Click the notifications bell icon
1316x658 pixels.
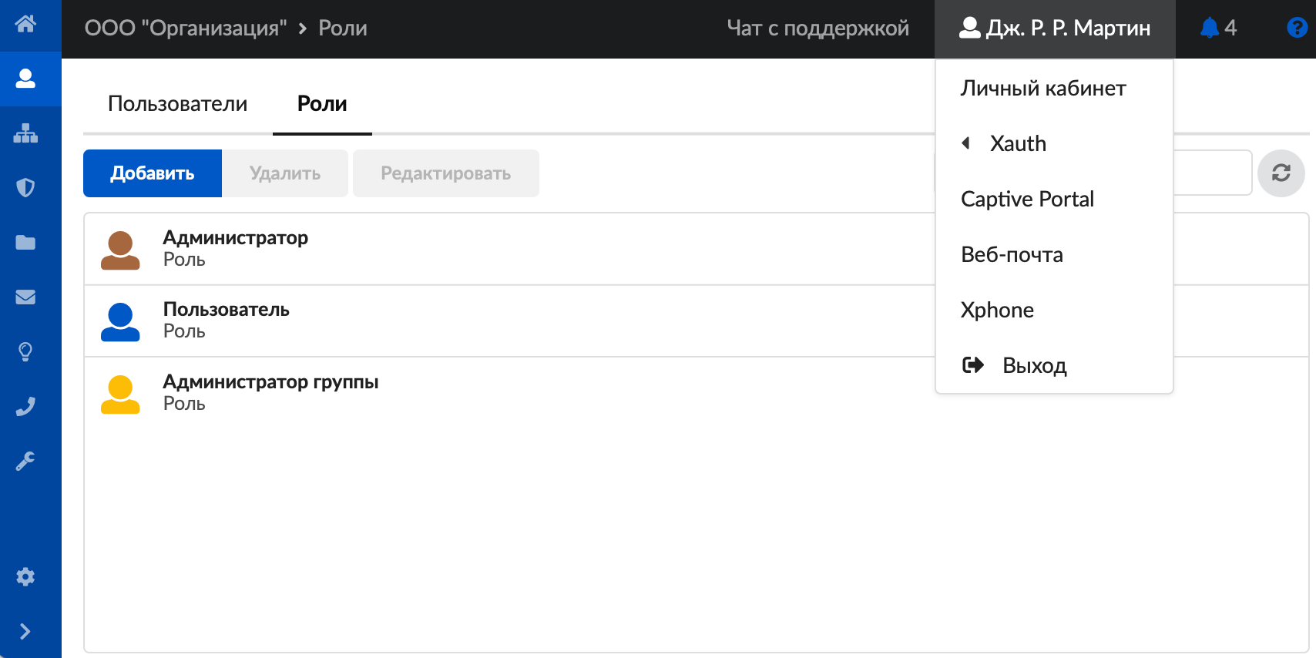(x=1210, y=28)
